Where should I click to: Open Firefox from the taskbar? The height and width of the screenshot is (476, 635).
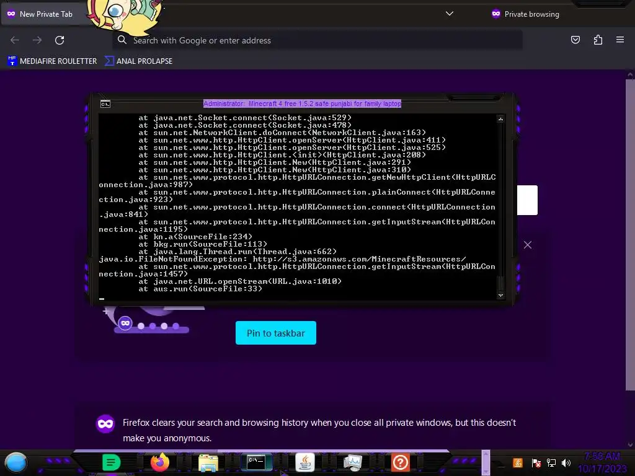click(x=159, y=462)
